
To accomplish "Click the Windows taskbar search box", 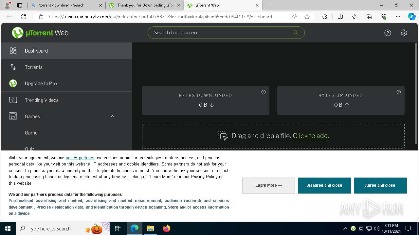I will 63,228.
